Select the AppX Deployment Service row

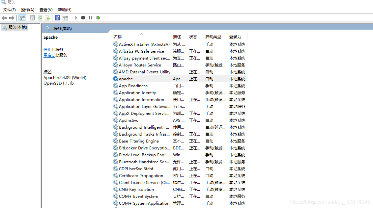[180, 114]
